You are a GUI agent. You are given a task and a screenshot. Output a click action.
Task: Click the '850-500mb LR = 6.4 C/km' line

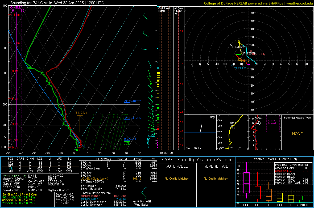coord(19,200)
